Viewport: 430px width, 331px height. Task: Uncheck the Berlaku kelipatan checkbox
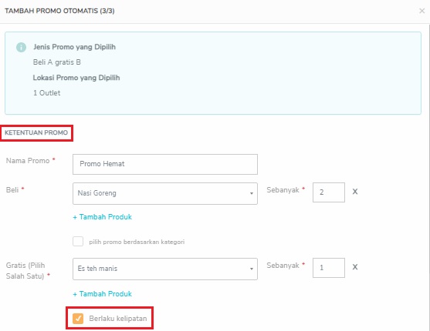(x=78, y=319)
